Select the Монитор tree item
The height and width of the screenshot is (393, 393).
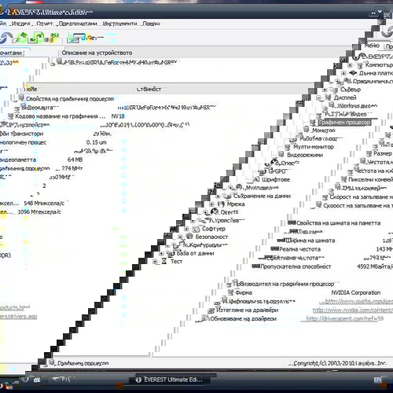[323, 130]
